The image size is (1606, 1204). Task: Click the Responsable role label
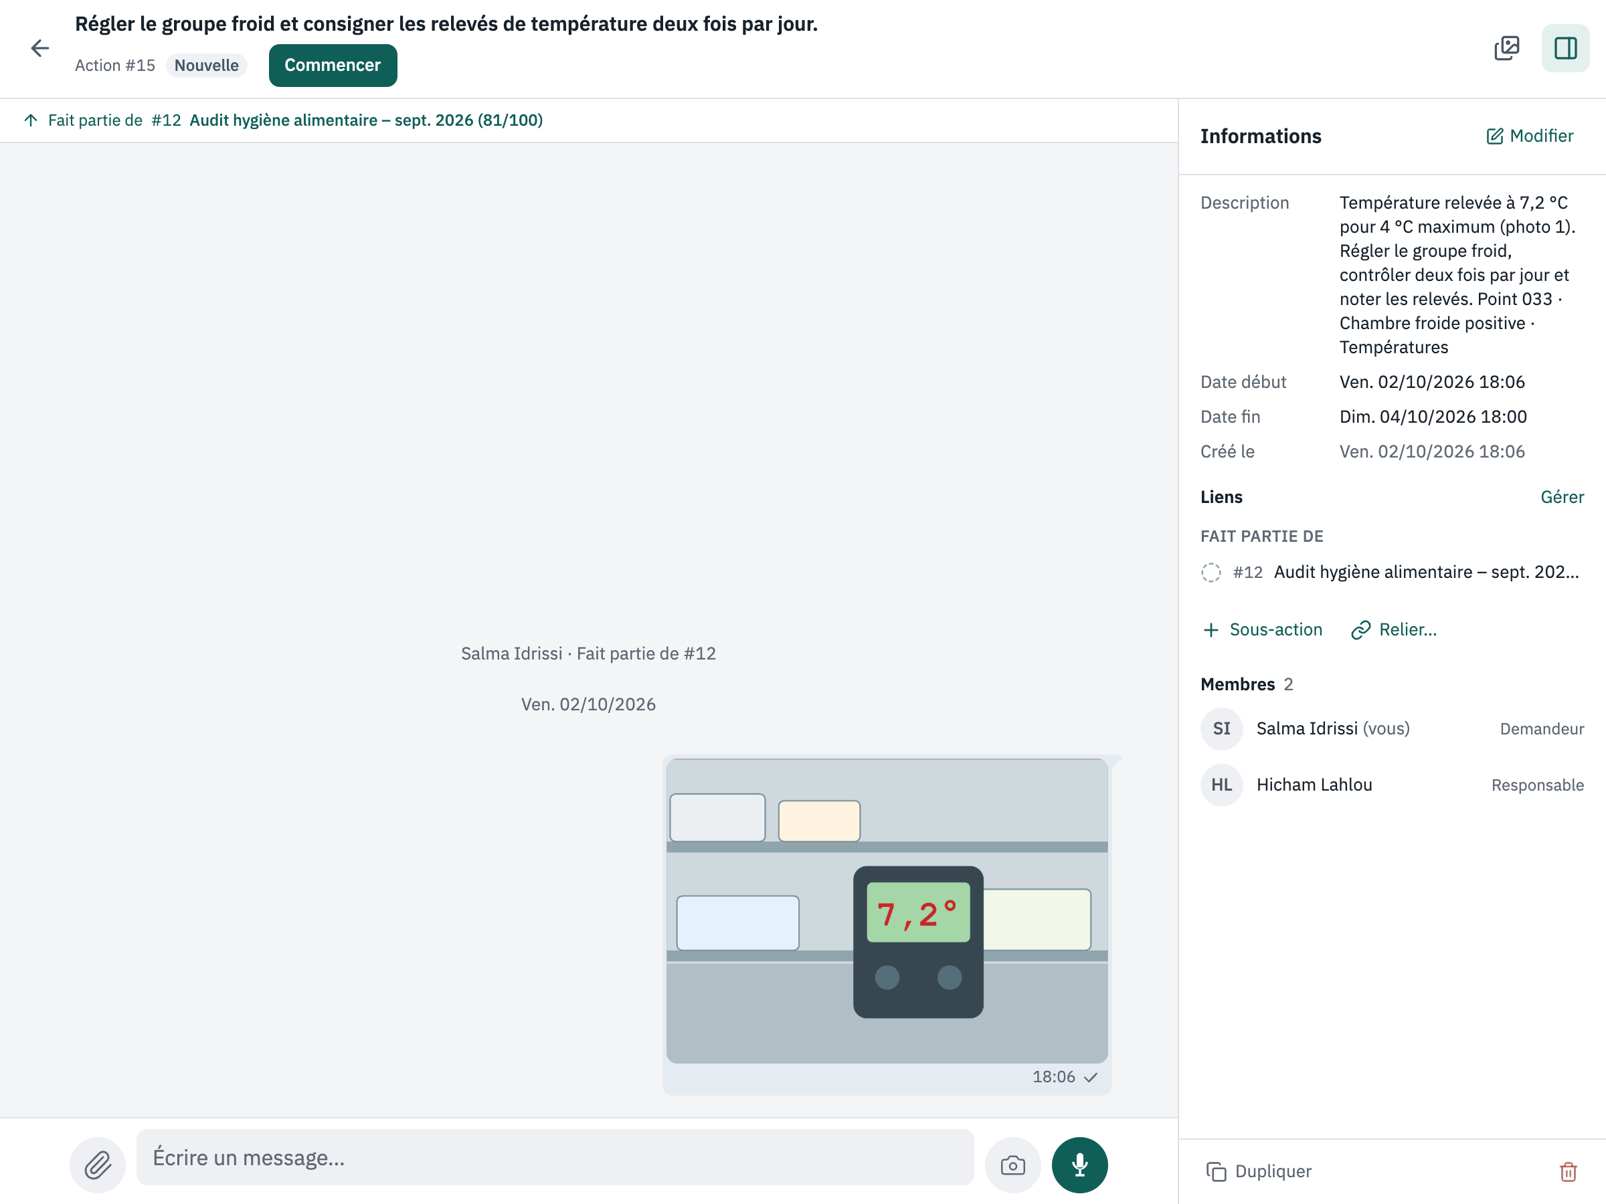1538,785
